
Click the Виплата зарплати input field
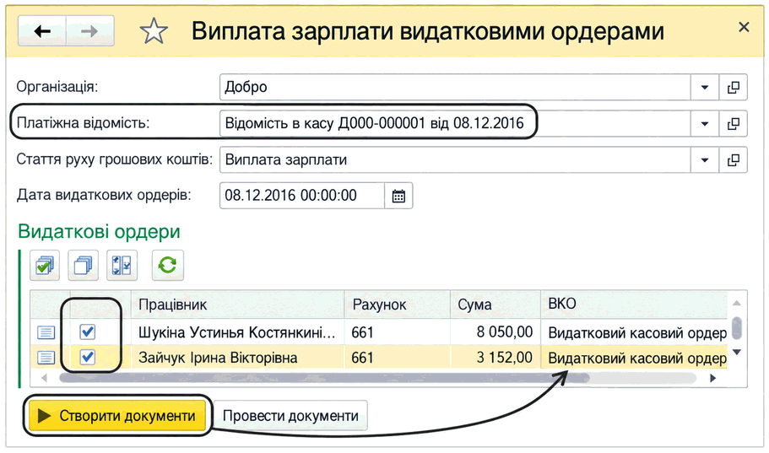point(455,159)
